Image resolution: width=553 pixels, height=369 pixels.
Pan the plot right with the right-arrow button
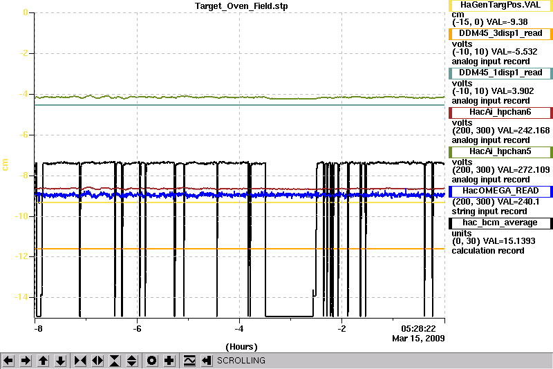[26, 361]
